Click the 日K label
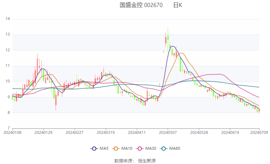Screen dimensions: 270x164 [x=178, y=5]
